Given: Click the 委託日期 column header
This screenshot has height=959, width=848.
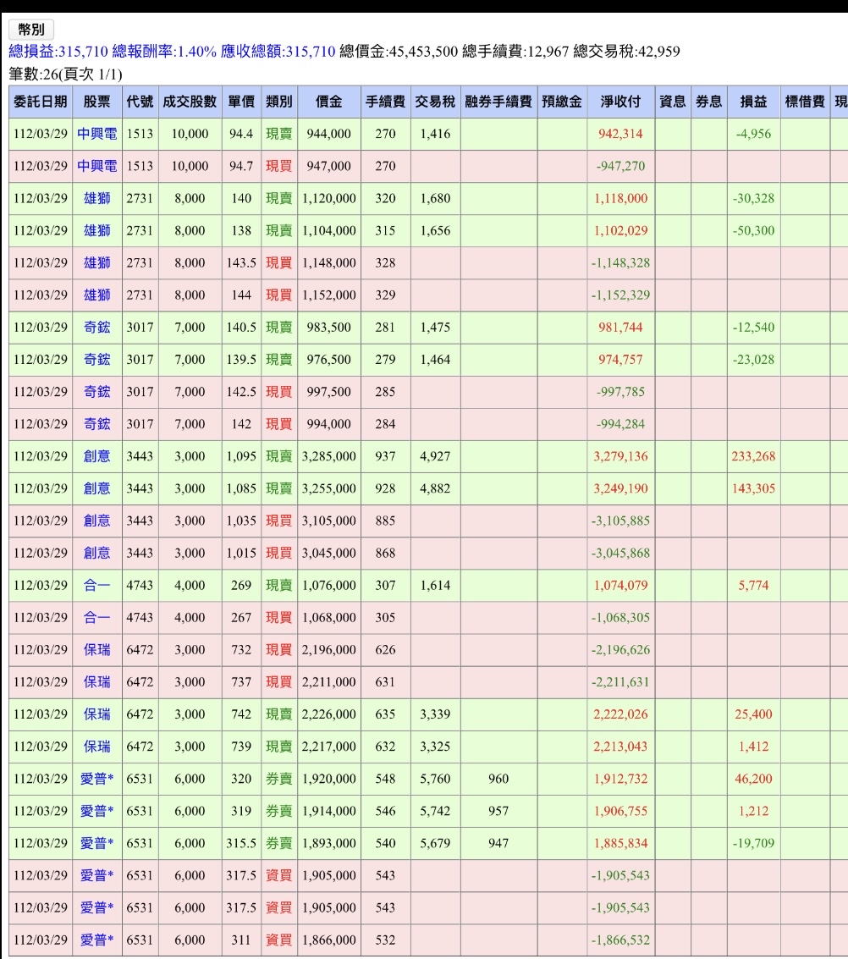Looking at the screenshot, I should coord(41,102).
